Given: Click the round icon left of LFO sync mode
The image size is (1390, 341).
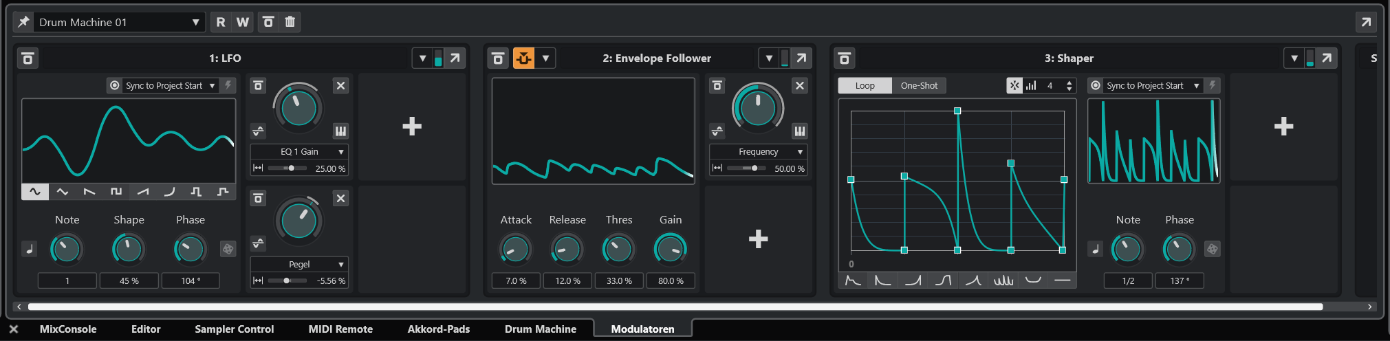Looking at the screenshot, I should [114, 85].
